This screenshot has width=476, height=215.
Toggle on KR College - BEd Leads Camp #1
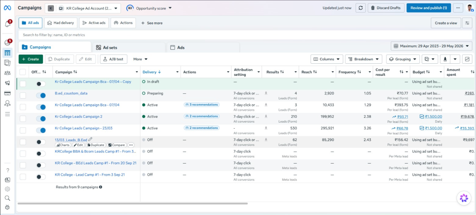[x=41, y=165]
